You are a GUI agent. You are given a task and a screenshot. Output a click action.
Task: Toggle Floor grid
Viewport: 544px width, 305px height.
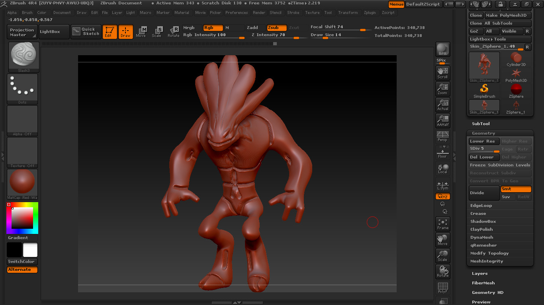click(442, 152)
